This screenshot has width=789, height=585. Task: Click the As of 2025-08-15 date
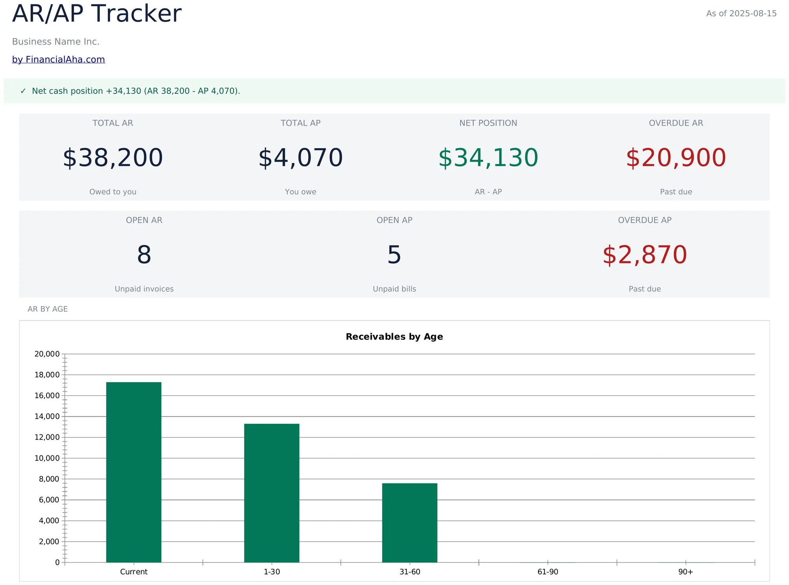coord(741,13)
